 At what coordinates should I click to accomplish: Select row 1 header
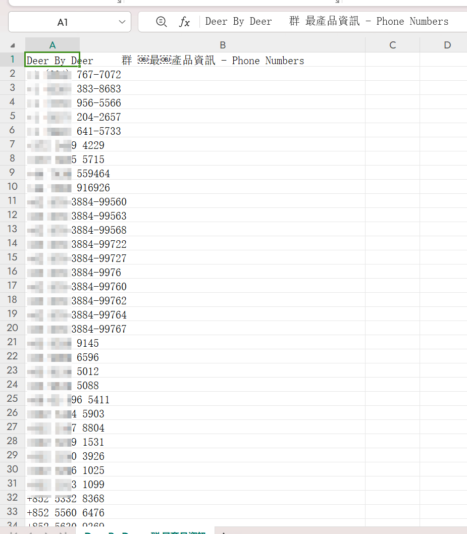pos(13,59)
